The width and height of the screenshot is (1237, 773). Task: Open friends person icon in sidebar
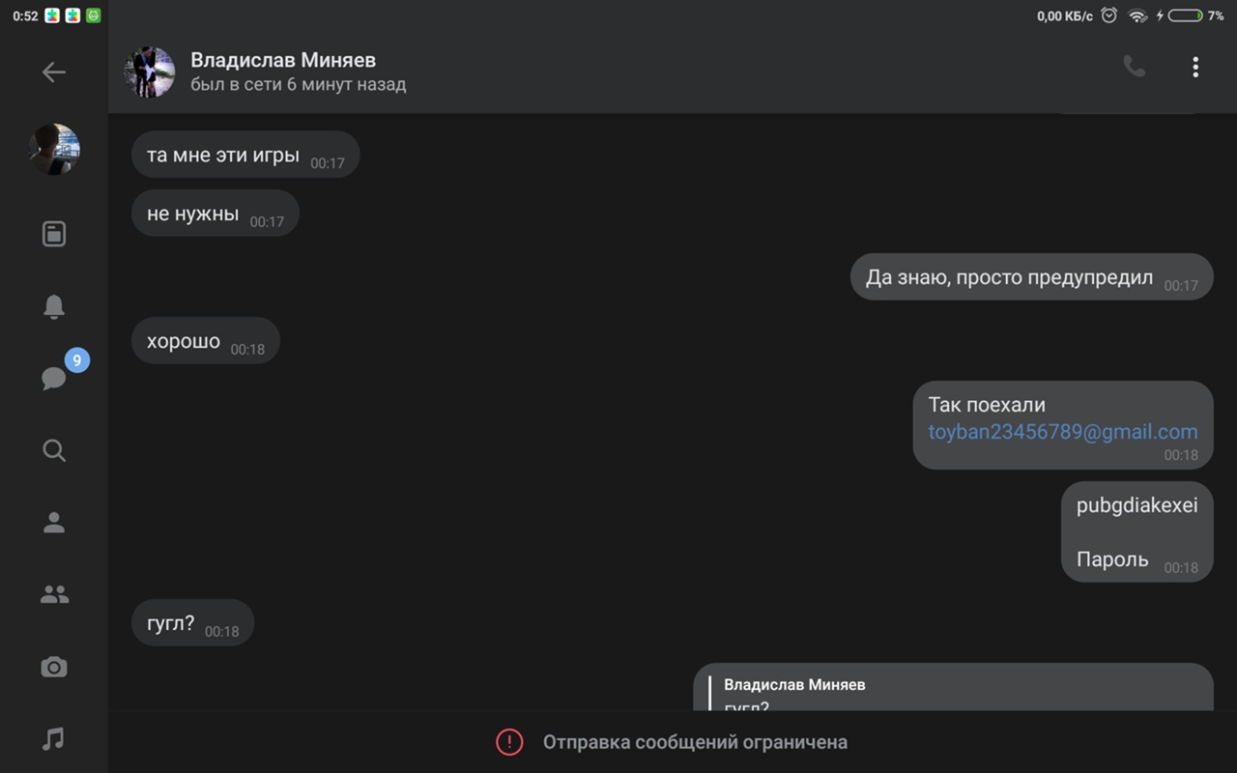pyautogui.click(x=54, y=523)
